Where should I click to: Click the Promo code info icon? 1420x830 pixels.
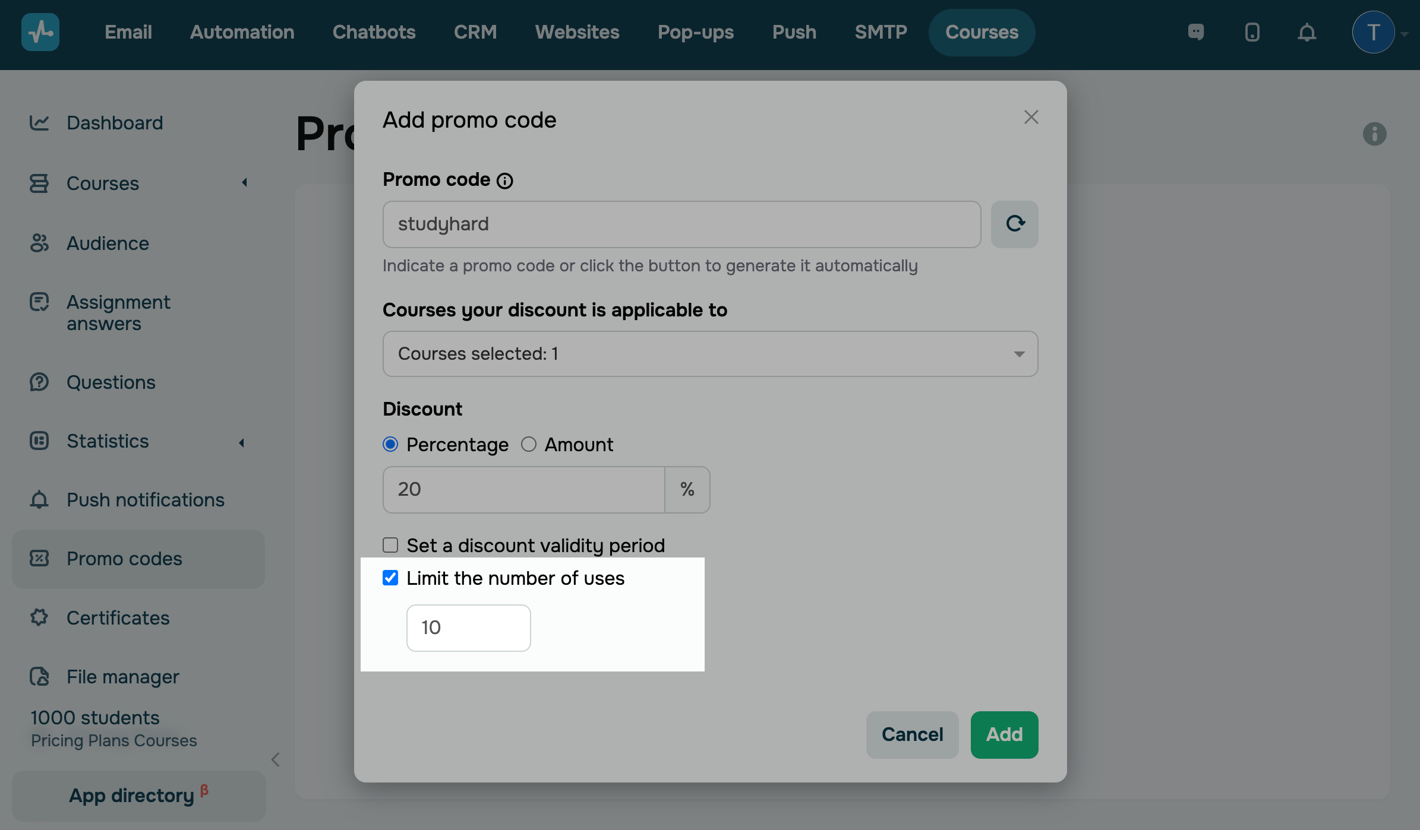(x=504, y=180)
